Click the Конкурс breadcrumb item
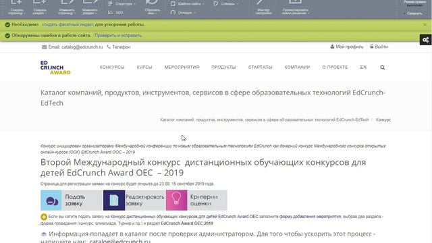Screen dimensions: 432x243 (x=383, y=120)
